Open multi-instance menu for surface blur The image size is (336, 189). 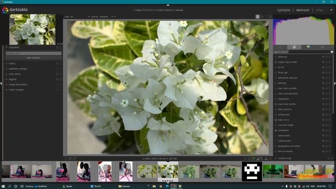click(x=323, y=114)
